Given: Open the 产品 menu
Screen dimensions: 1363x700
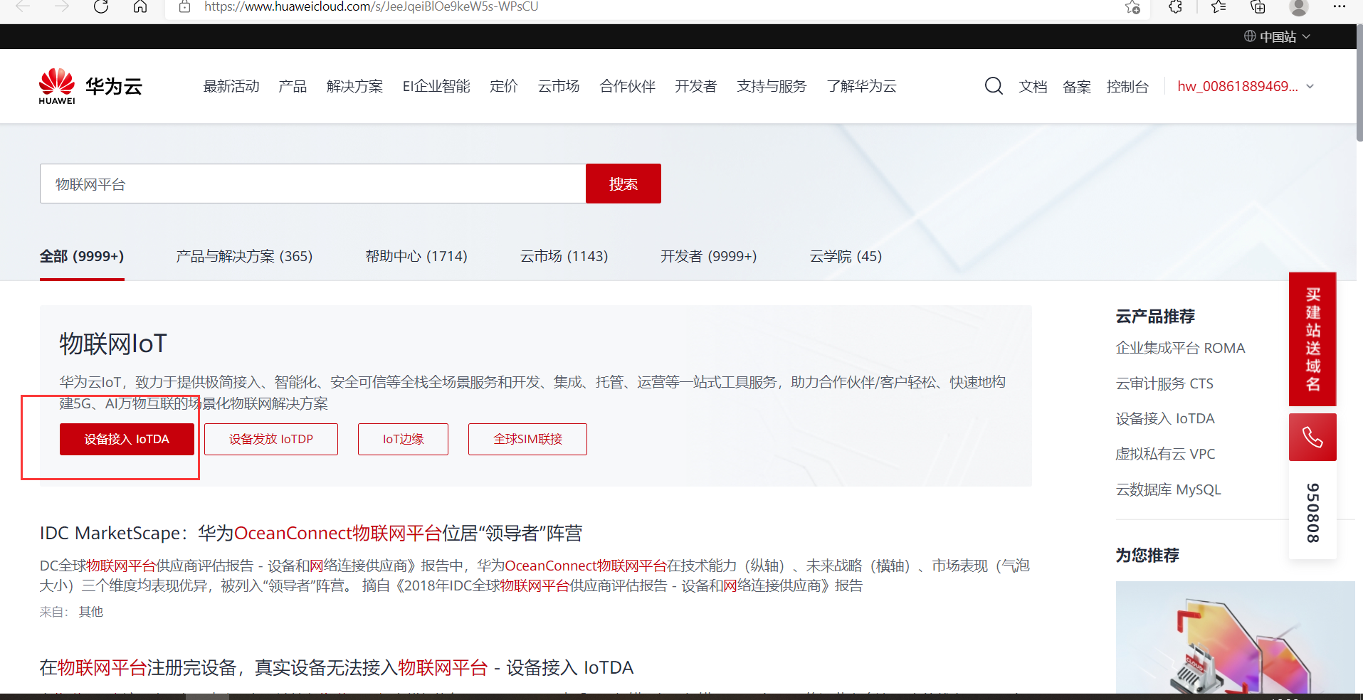Looking at the screenshot, I should pyautogui.click(x=293, y=86).
